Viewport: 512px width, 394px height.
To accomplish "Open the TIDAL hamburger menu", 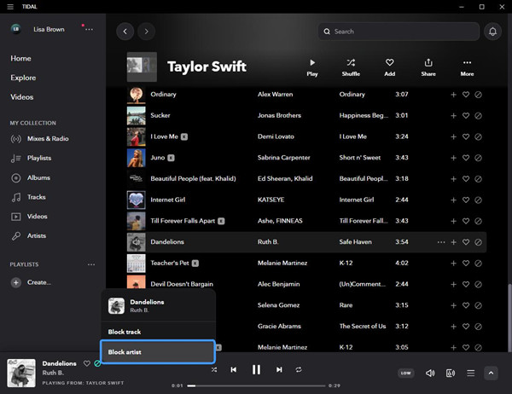I will point(10,7).
